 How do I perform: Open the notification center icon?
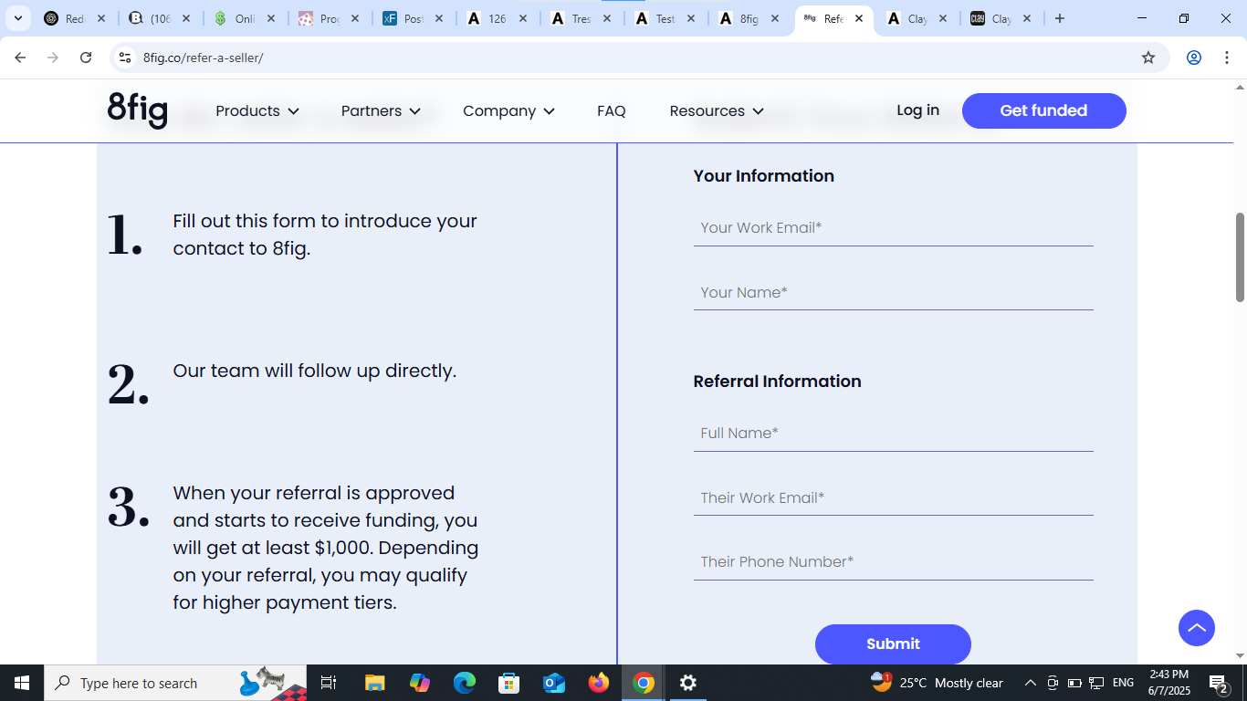[x=1218, y=683]
